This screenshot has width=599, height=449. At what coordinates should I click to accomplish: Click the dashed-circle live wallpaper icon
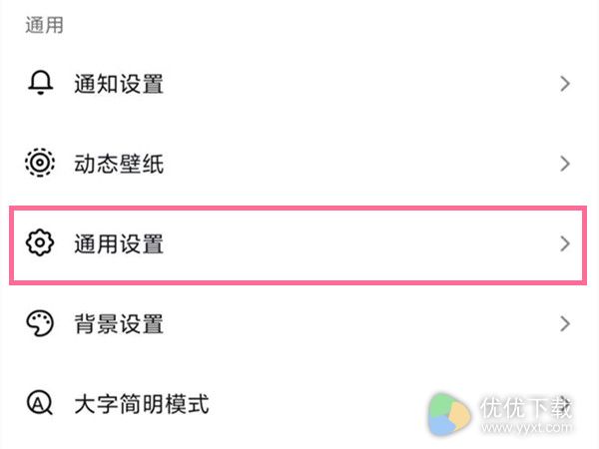(x=40, y=163)
